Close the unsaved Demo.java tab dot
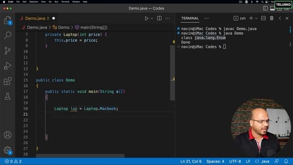The image size is (293, 165). (54, 18)
